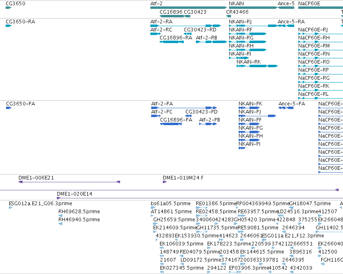
Task: Click transcript NaCP60E-RM
Action: click(314, 46)
